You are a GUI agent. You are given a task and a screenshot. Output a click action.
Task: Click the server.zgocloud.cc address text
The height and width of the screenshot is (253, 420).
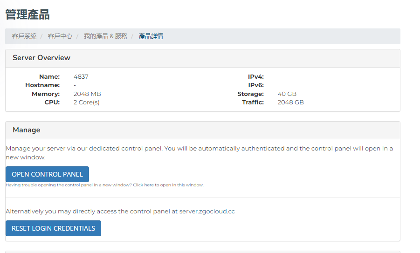pyautogui.click(x=207, y=211)
